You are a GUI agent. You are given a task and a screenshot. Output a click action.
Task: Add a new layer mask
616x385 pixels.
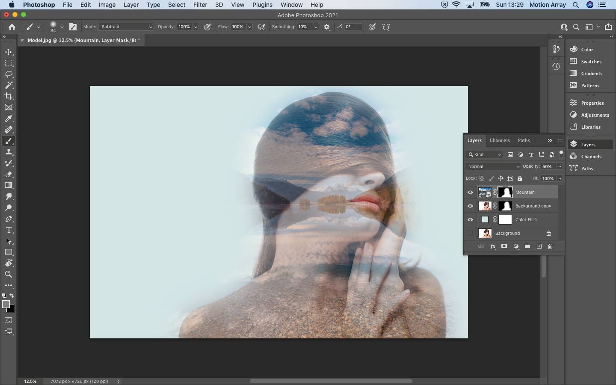point(504,246)
